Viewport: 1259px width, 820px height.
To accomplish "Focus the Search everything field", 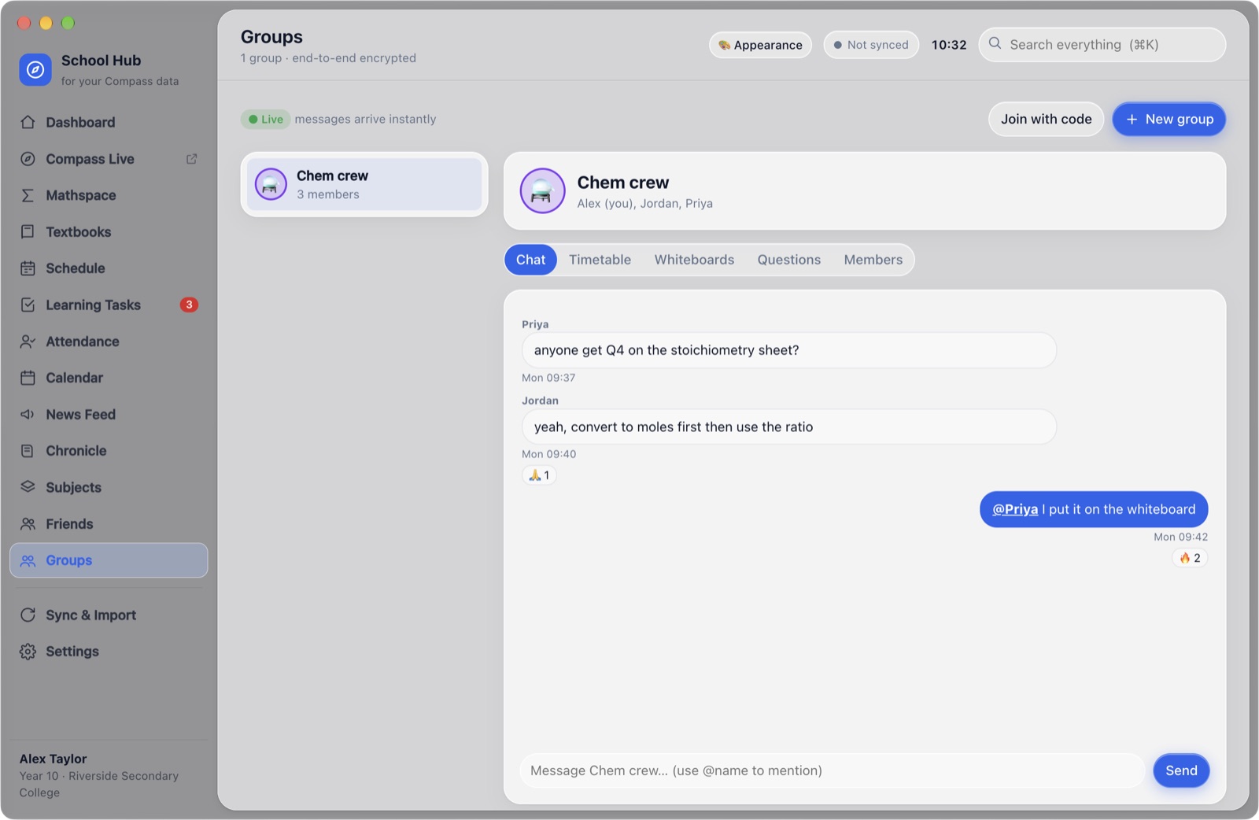I will tap(1102, 45).
